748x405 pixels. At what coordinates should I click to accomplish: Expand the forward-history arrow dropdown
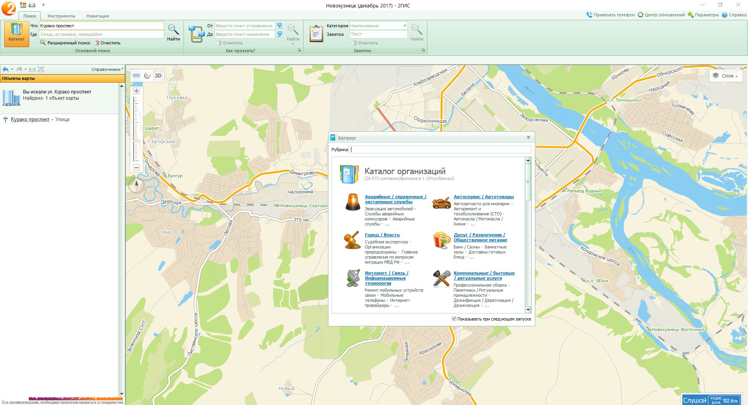click(x=25, y=69)
